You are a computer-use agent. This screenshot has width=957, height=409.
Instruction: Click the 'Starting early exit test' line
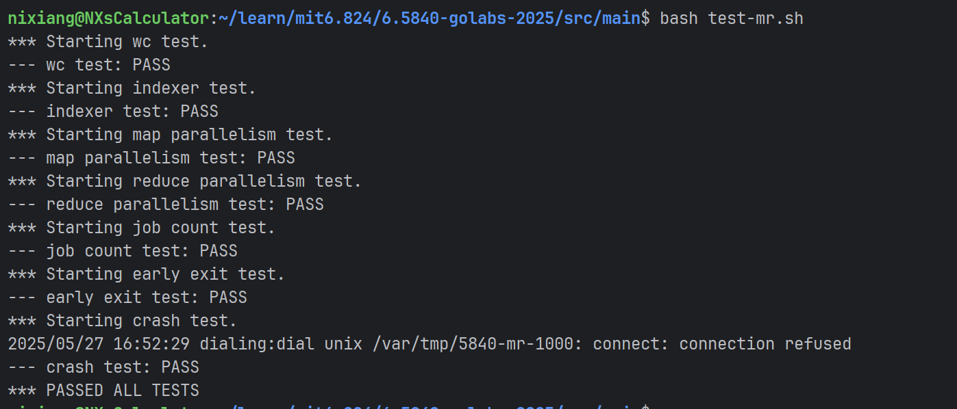[147, 274]
